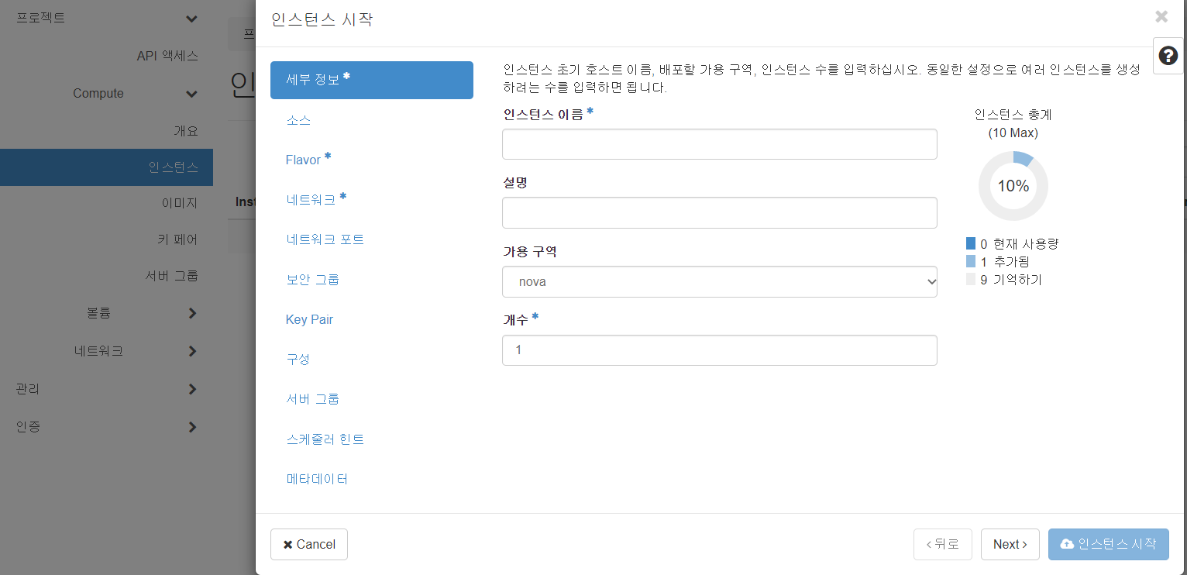Open the 서버 그룹 tab in dialog
Viewport: 1187px width, 575px height.
point(312,399)
